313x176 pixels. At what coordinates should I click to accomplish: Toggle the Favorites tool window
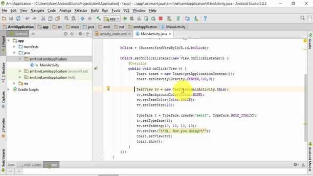[x=3, y=128]
